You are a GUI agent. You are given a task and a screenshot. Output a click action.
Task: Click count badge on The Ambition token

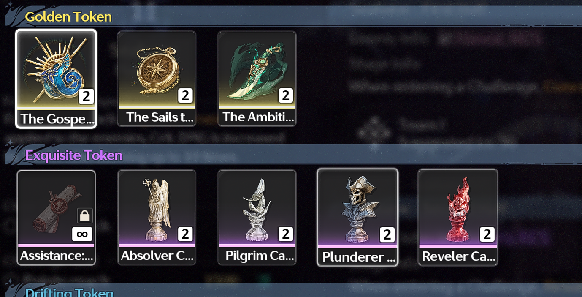[x=286, y=95]
